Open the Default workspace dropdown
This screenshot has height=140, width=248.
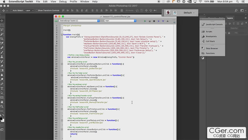tap(189, 13)
